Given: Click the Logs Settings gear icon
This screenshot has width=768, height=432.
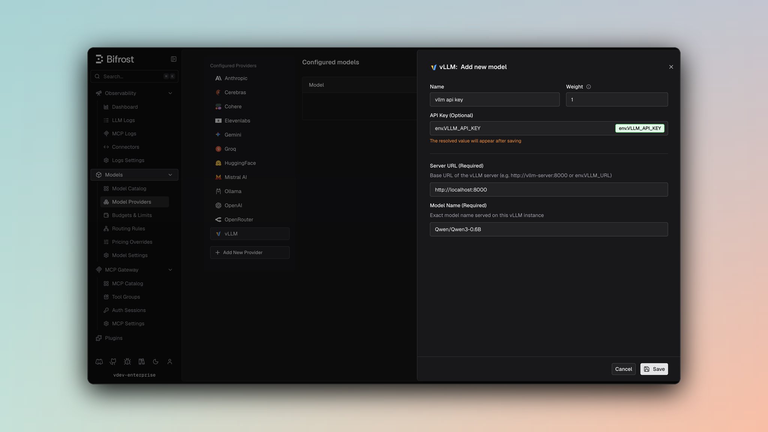Looking at the screenshot, I should coord(106,160).
